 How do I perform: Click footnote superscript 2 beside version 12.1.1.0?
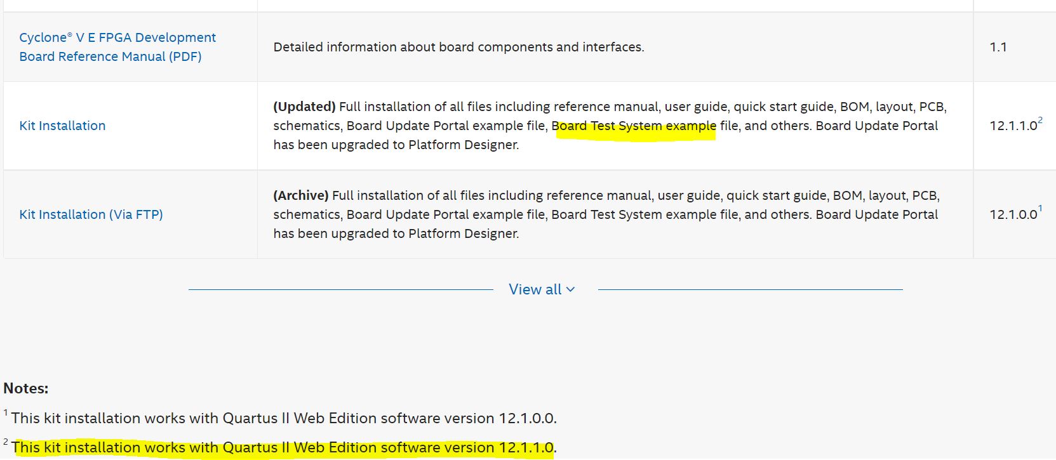(1040, 121)
